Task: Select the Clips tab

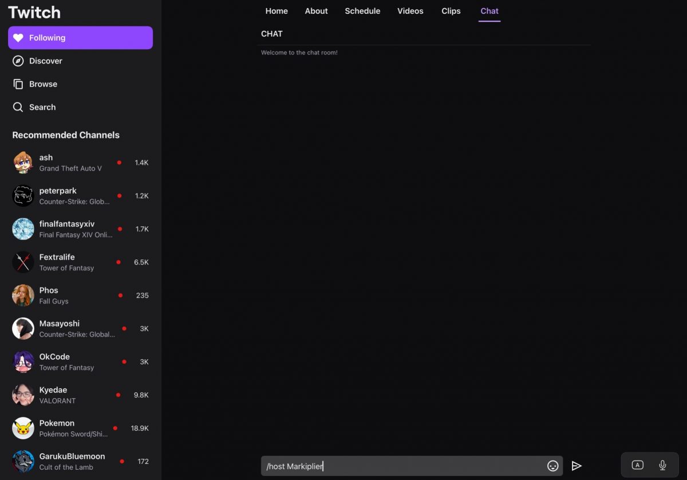Action: point(451,11)
